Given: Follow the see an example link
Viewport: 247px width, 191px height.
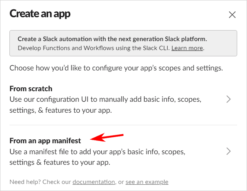Looking at the screenshot, I should 147,182.
